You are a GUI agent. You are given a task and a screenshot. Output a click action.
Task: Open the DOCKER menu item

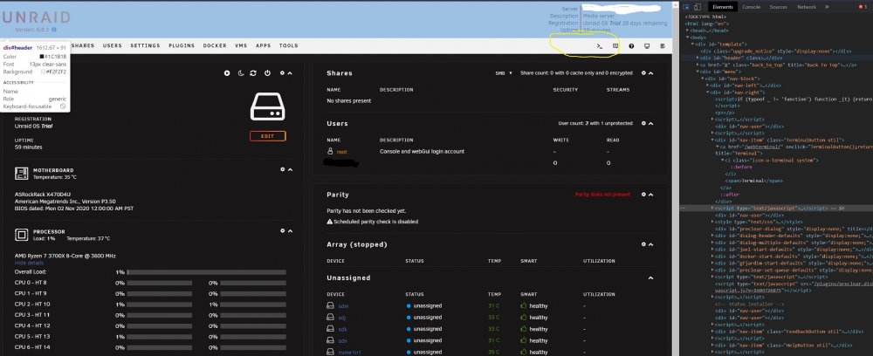click(215, 45)
